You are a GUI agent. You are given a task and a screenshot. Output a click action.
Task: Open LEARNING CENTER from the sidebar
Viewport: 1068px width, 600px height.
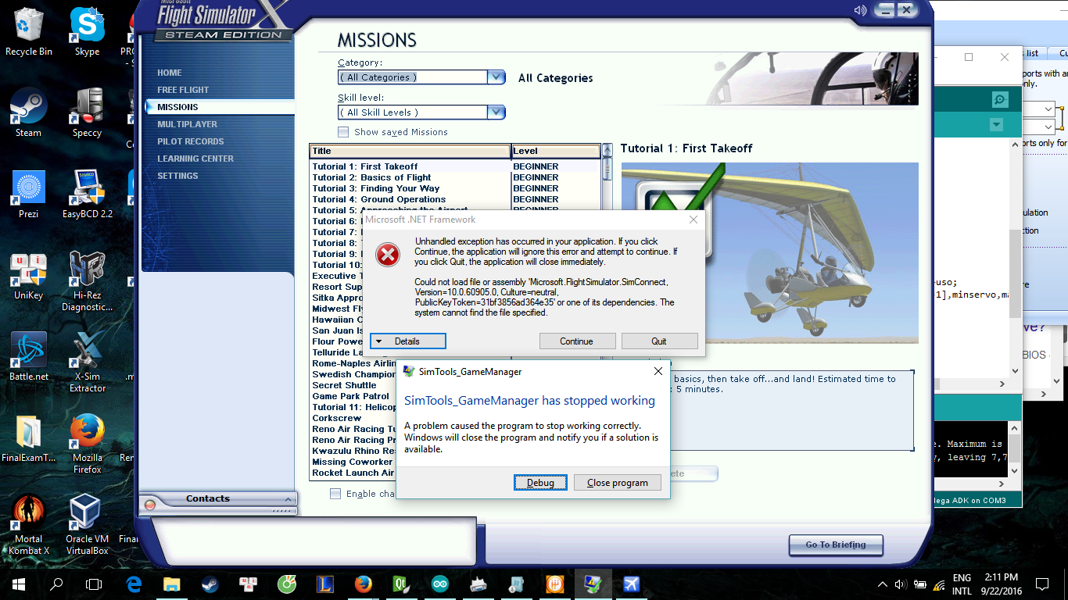click(195, 159)
